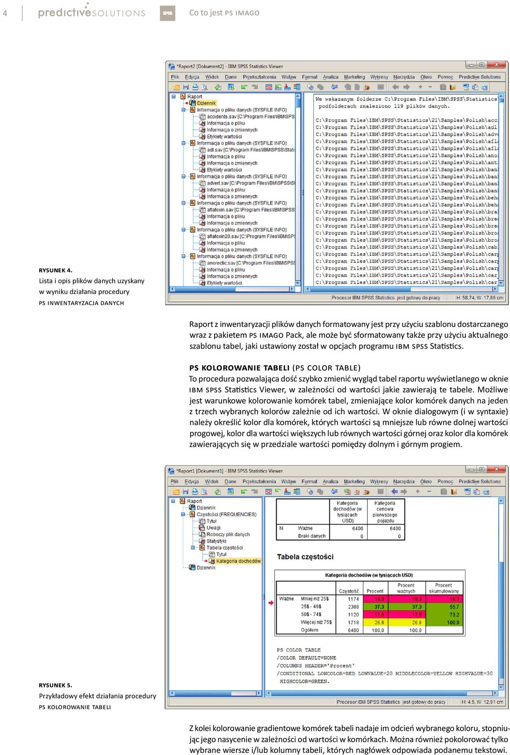This screenshot has height=755, width=510.
Task: Click 'Tabela częstości' heading in output pane
Action: coord(305,557)
